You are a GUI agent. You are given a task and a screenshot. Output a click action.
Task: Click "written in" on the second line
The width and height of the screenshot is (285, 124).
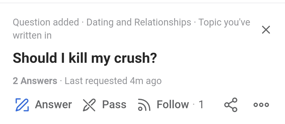tap(32, 35)
